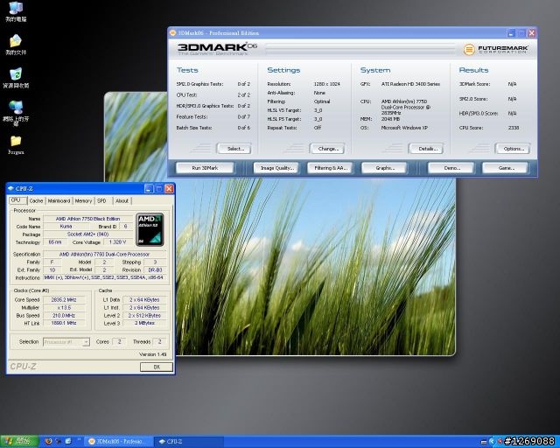The image size is (560, 448).
Task: Click the 3DMark Score N/A value
Action: click(x=512, y=84)
